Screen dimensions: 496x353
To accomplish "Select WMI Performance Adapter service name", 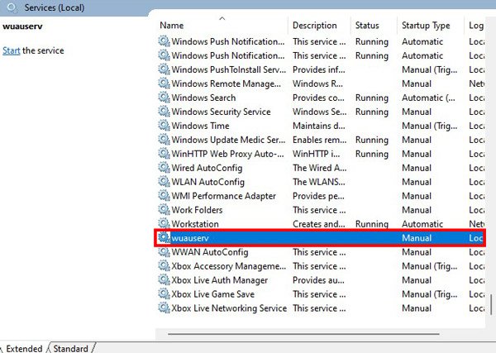I will click(224, 196).
